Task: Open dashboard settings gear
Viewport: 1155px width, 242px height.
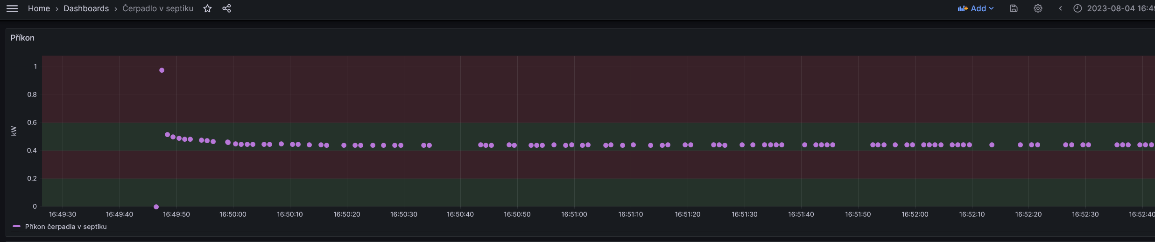Action: [x=1038, y=8]
